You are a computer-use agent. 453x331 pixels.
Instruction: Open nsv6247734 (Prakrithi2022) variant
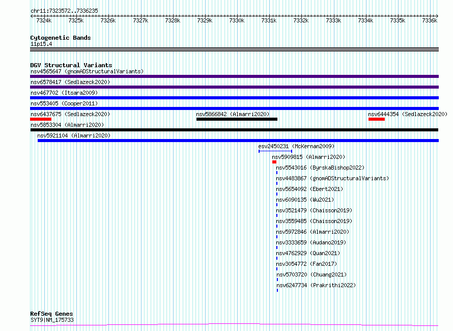(x=316, y=285)
